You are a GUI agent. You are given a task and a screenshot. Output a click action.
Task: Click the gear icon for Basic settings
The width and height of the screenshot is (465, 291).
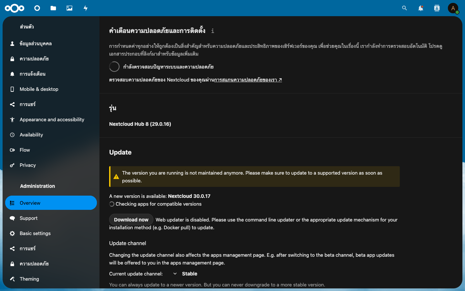tap(12, 233)
